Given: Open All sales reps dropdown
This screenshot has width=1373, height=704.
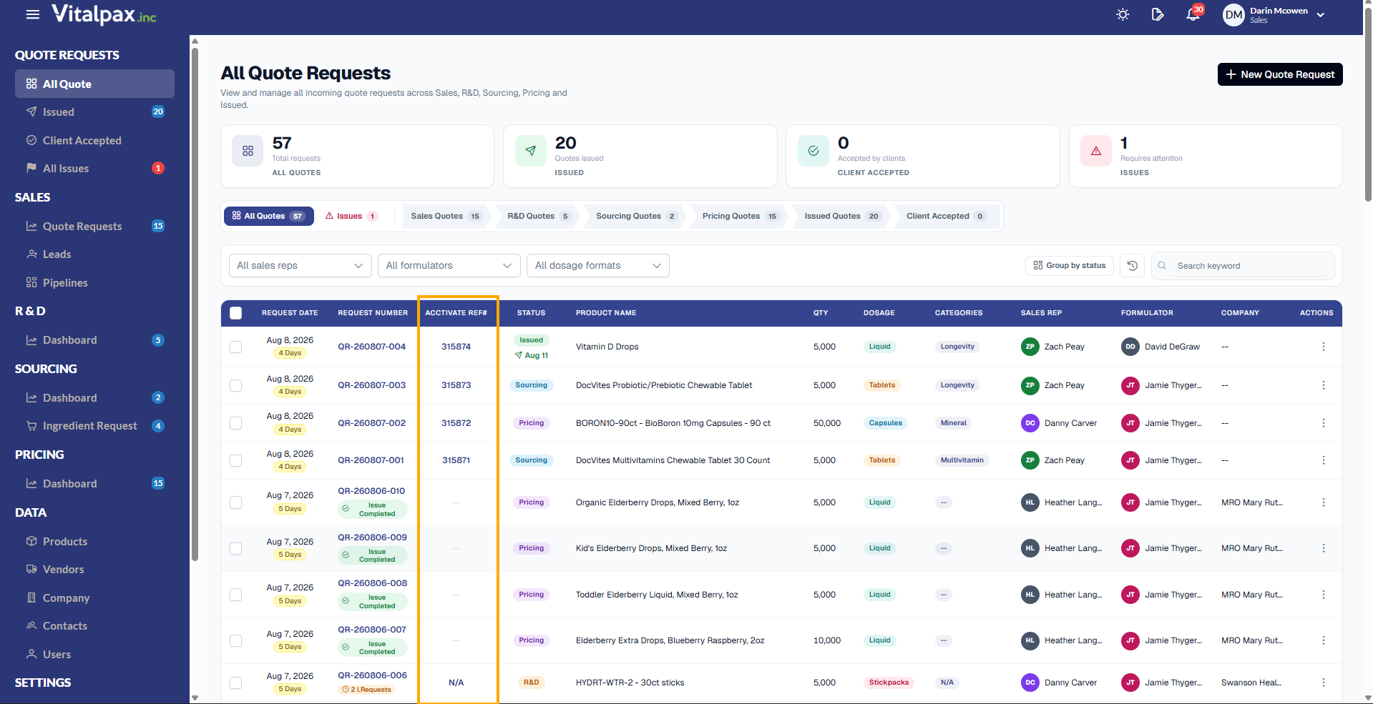Looking at the screenshot, I should tap(300, 265).
